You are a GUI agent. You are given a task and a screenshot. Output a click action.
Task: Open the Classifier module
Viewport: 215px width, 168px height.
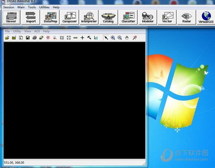pos(128,17)
